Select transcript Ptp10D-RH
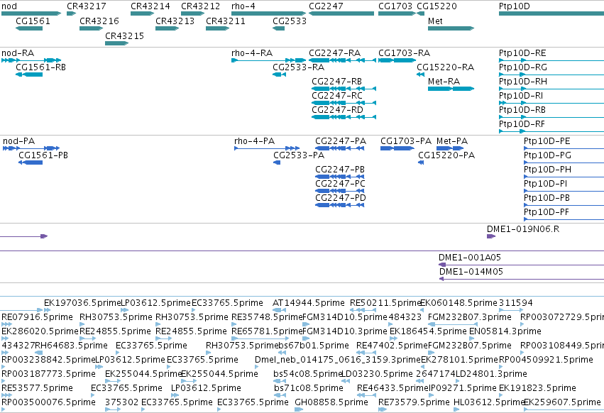 pos(551,89)
